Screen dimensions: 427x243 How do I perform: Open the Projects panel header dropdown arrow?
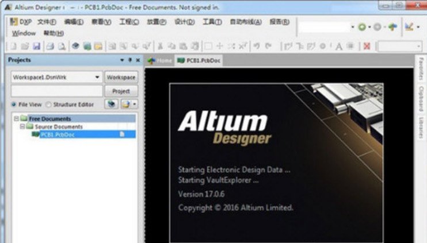pyautogui.click(x=122, y=60)
